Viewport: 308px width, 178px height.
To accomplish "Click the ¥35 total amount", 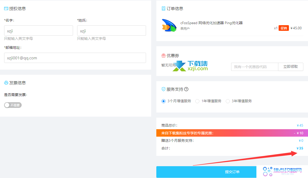I will pyautogui.click(x=300, y=148).
